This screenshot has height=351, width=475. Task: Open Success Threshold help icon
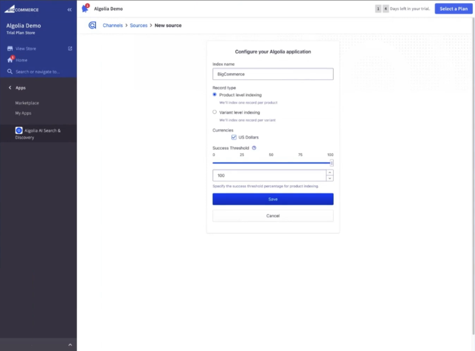coord(254,148)
